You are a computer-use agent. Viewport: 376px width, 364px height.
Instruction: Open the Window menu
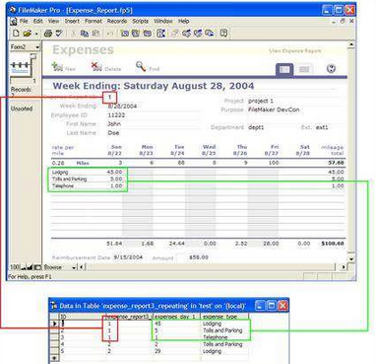click(163, 21)
